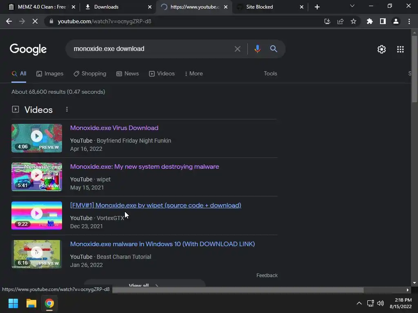
Task: Open Monoxide.exe malware in Windows 10 link
Action: [x=162, y=244]
